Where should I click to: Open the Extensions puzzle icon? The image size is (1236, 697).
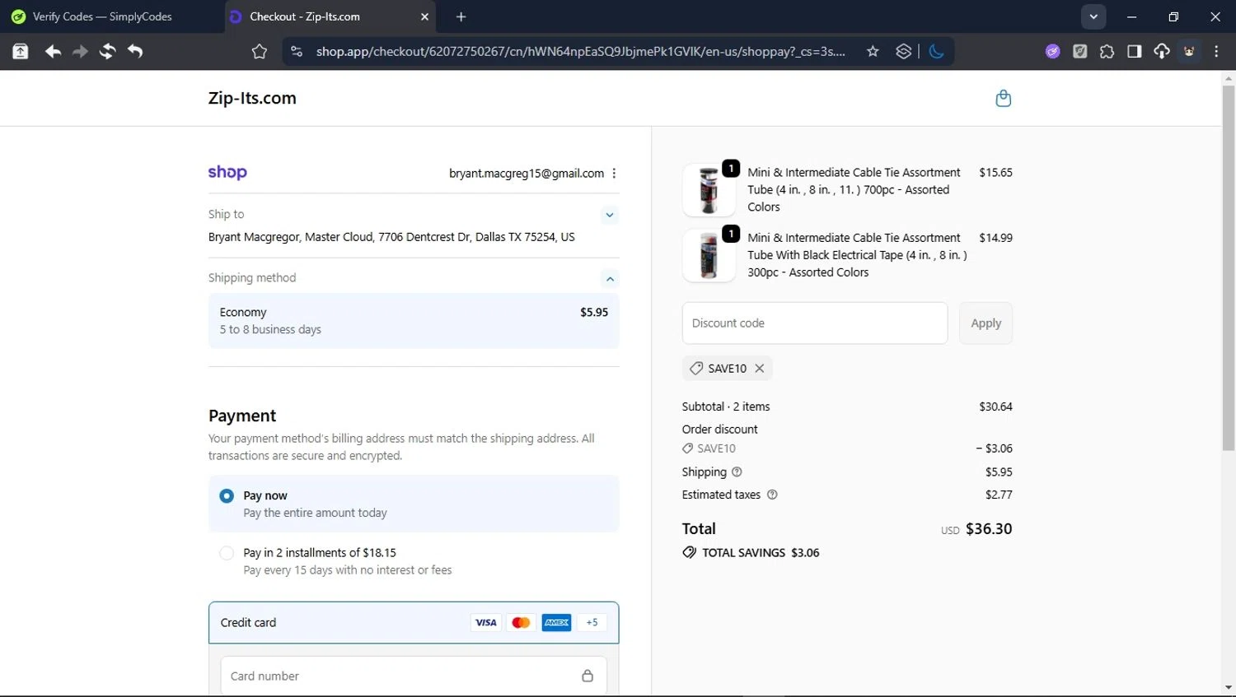click(x=1107, y=52)
